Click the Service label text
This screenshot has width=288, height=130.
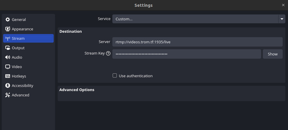[104, 19]
